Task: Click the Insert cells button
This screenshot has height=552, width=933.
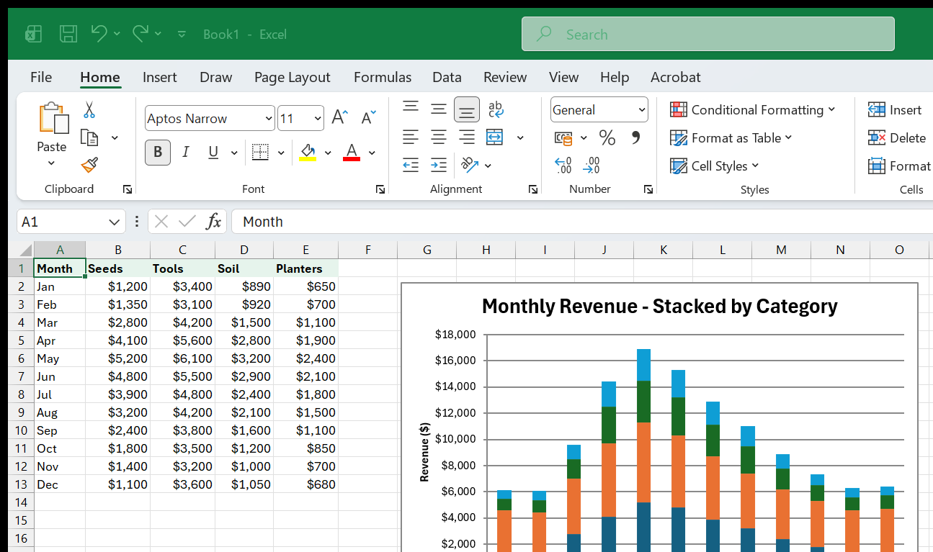Action: [895, 109]
